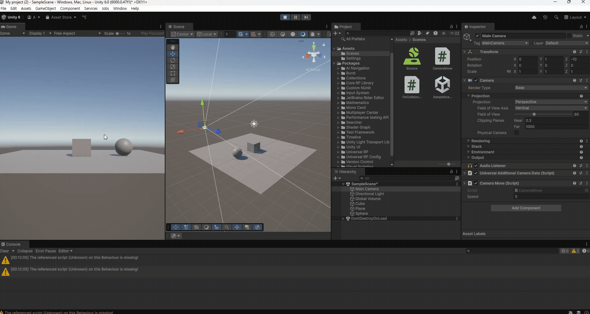590x314 pixels.
Task: Click the debug draw mode bug icon
Action: (x=313, y=34)
